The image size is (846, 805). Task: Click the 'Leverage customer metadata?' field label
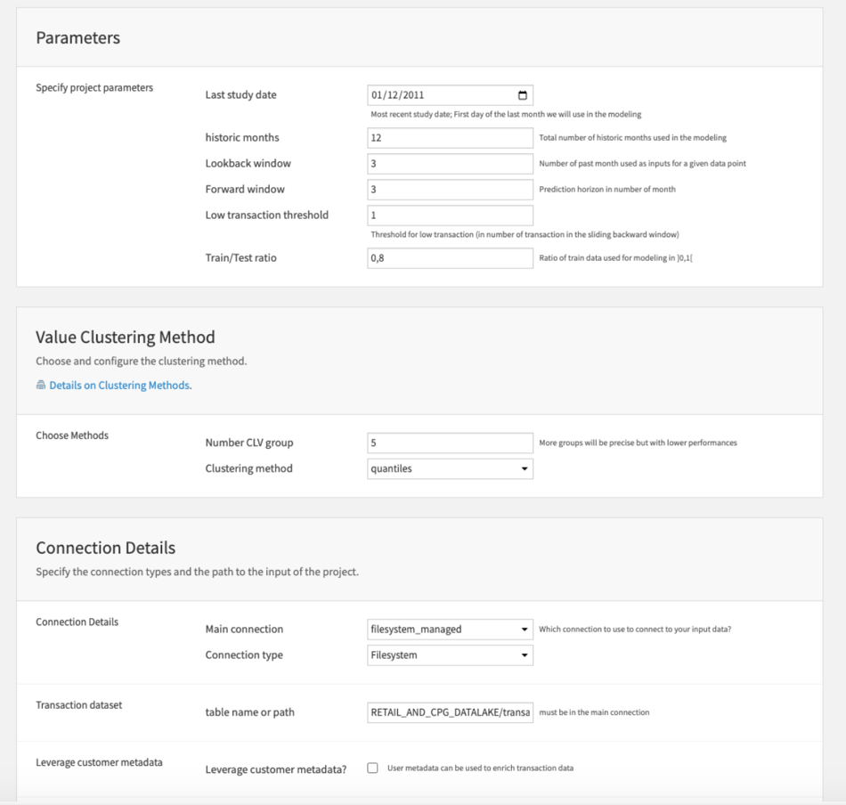[275, 769]
